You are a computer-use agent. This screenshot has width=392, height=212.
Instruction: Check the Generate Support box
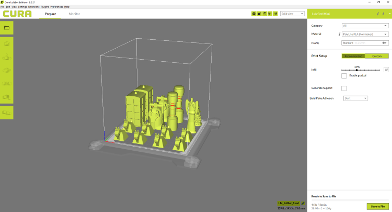click(344, 88)
